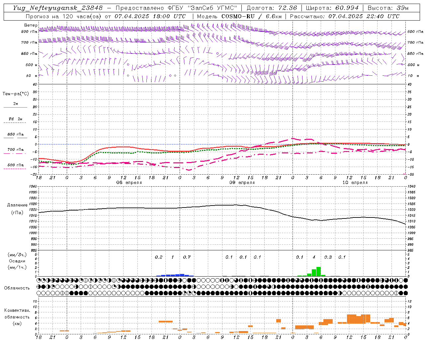
Task: Click the 10 апреля date label
Action: 355,183
